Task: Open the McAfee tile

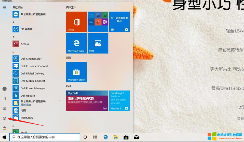Action: tap(119, 101)
